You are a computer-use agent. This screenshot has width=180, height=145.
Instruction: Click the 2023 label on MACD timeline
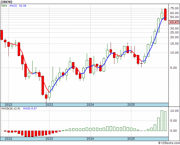[x=49, y=139]
